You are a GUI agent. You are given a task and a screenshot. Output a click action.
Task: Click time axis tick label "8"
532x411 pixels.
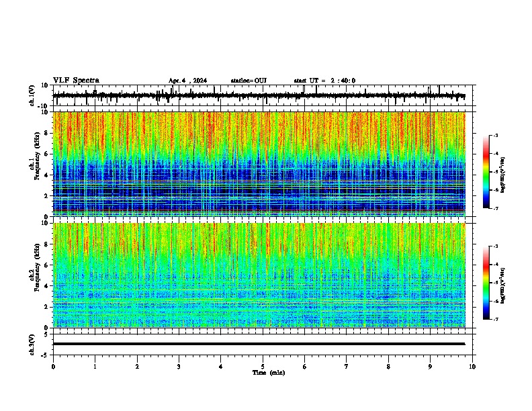coord(388,367)
